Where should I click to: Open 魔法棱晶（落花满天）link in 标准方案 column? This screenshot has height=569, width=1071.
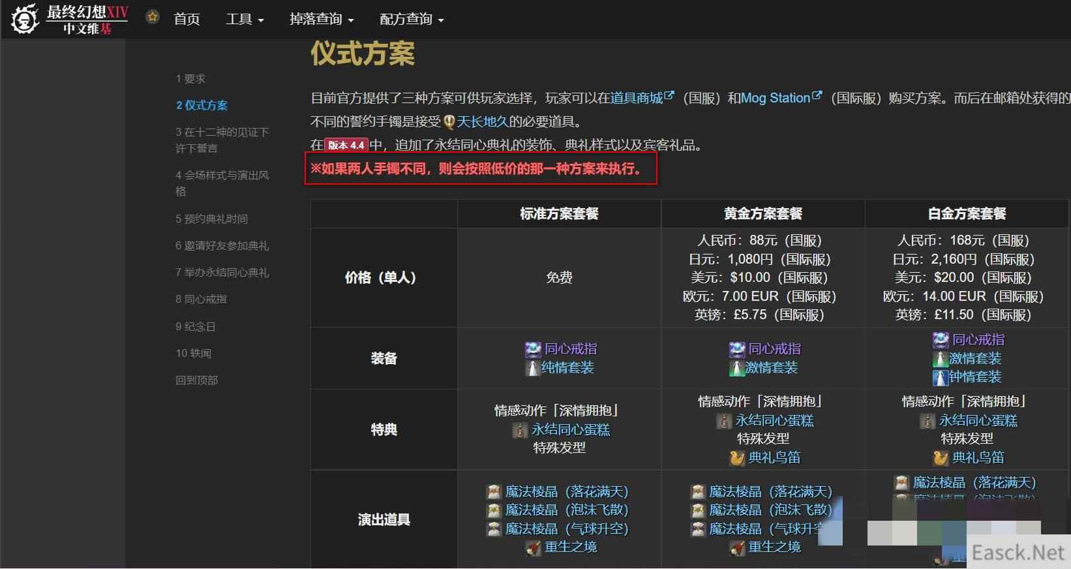[x=567, y=491]
